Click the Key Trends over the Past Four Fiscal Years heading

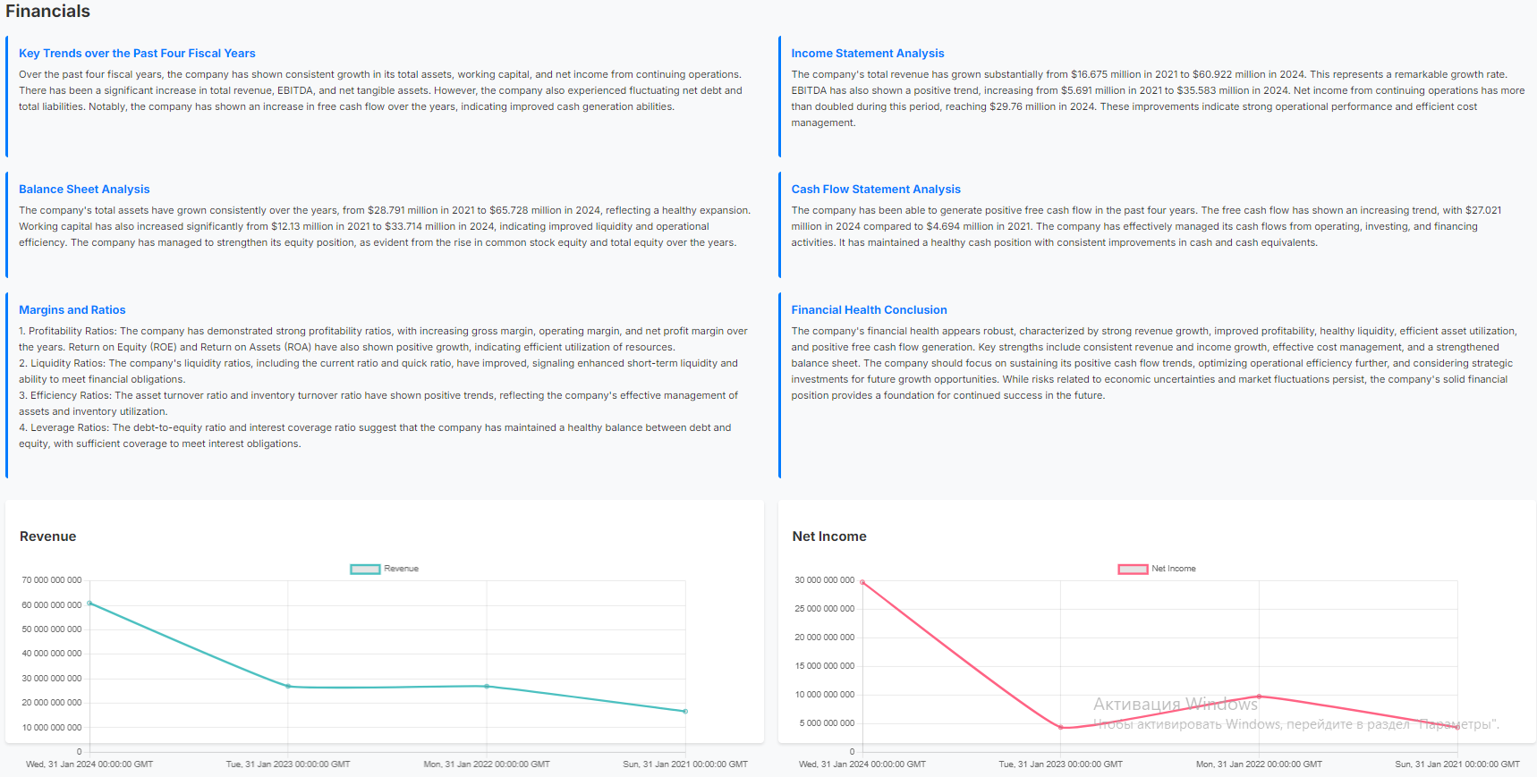click(x=137, y=54)
